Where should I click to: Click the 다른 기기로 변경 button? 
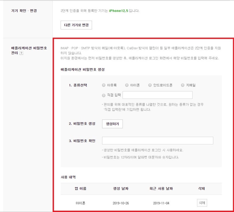click(76, 25)
